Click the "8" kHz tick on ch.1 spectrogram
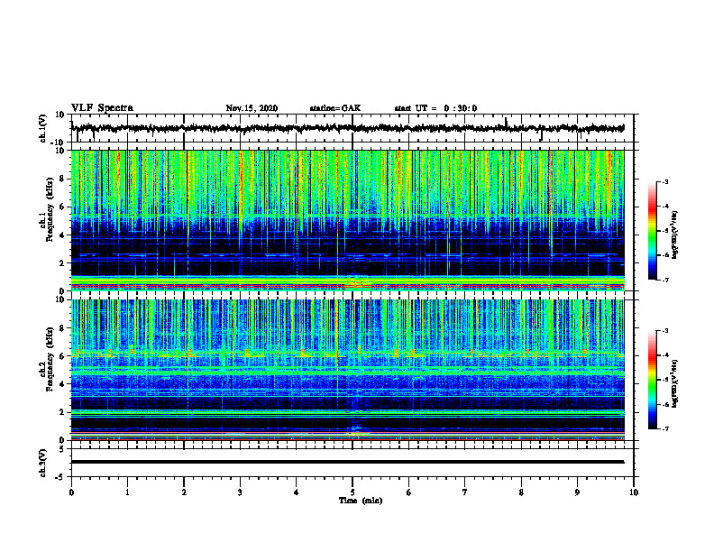Screen dimensions: 714x552 click(63, 179)
